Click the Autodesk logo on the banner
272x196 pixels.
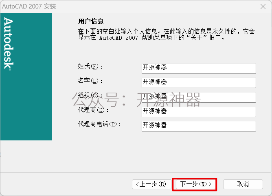pyautogui.click(x=9, y=44)
